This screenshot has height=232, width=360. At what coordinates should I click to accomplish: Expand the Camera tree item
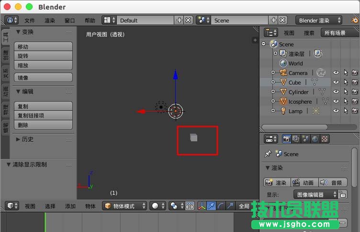273,73
